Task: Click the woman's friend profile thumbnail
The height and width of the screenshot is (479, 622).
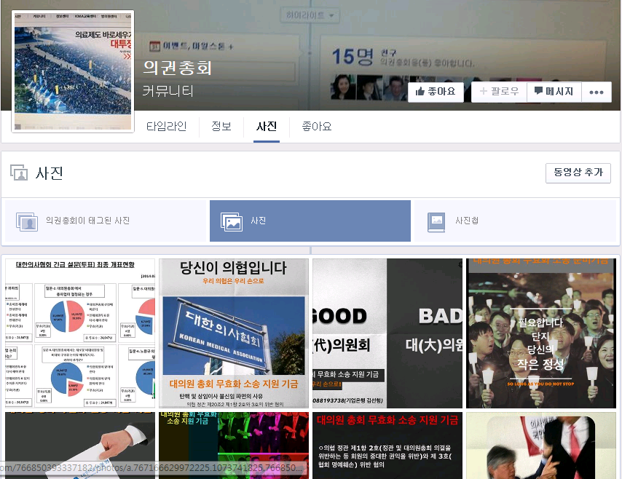Action: [343, 87]
